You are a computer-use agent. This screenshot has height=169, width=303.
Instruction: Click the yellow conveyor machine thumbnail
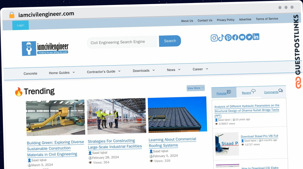[56, 117]
